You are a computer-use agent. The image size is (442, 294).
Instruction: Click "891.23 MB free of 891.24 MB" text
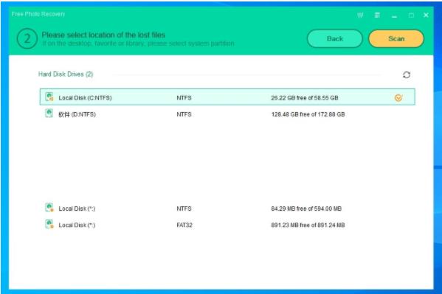click(x=308, y=225)
